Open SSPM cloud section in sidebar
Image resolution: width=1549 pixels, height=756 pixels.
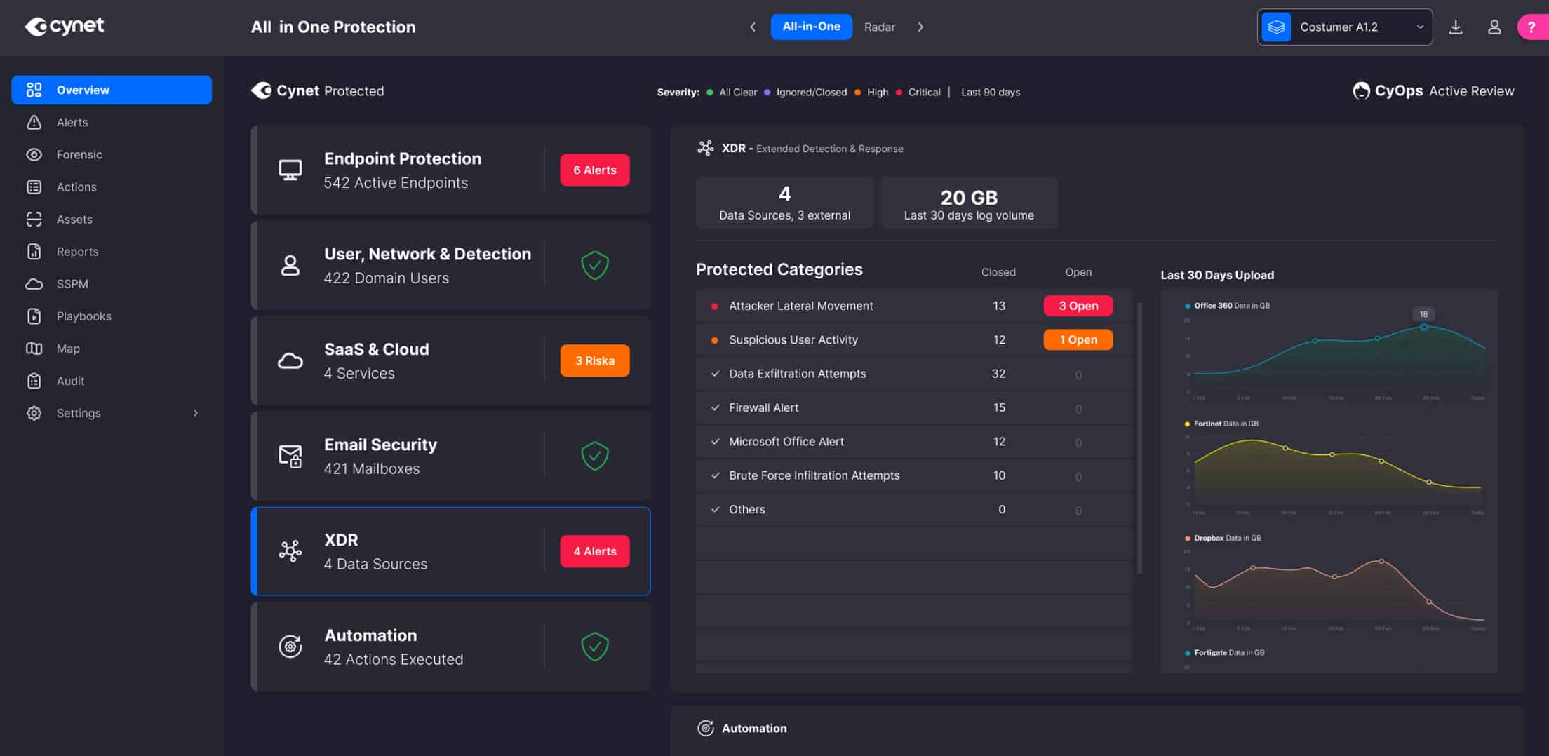(x=72, y=284)
